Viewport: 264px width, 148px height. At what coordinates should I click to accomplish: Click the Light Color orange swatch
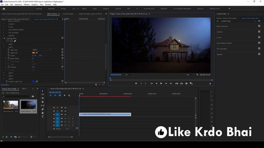pos(33,53)
